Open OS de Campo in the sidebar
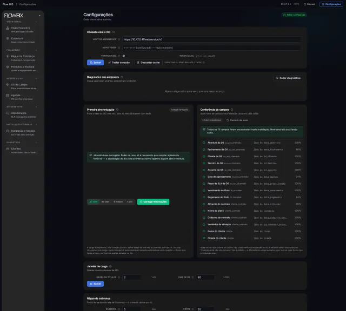This screenshot has height=311, width=346. click(x=22, y=86)
